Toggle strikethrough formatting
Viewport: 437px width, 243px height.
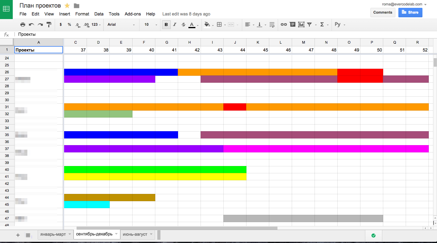(183, 25)
